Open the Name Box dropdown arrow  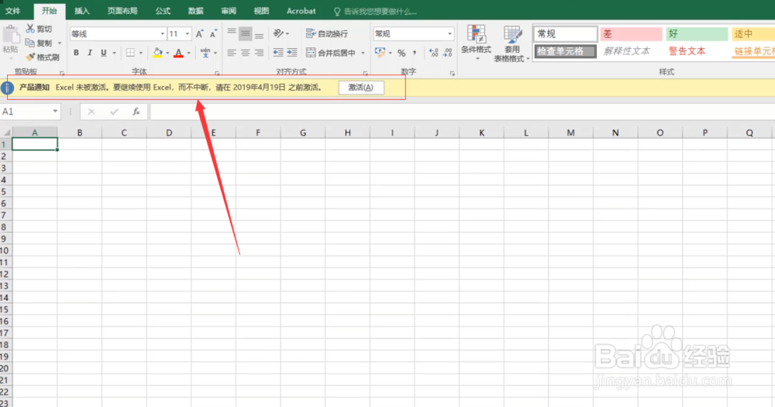(x=55, y=112)
